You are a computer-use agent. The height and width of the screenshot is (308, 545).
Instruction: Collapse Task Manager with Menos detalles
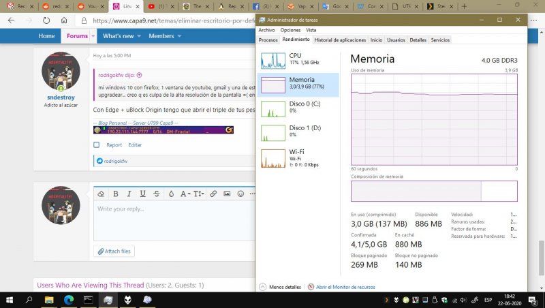[280, 288]
